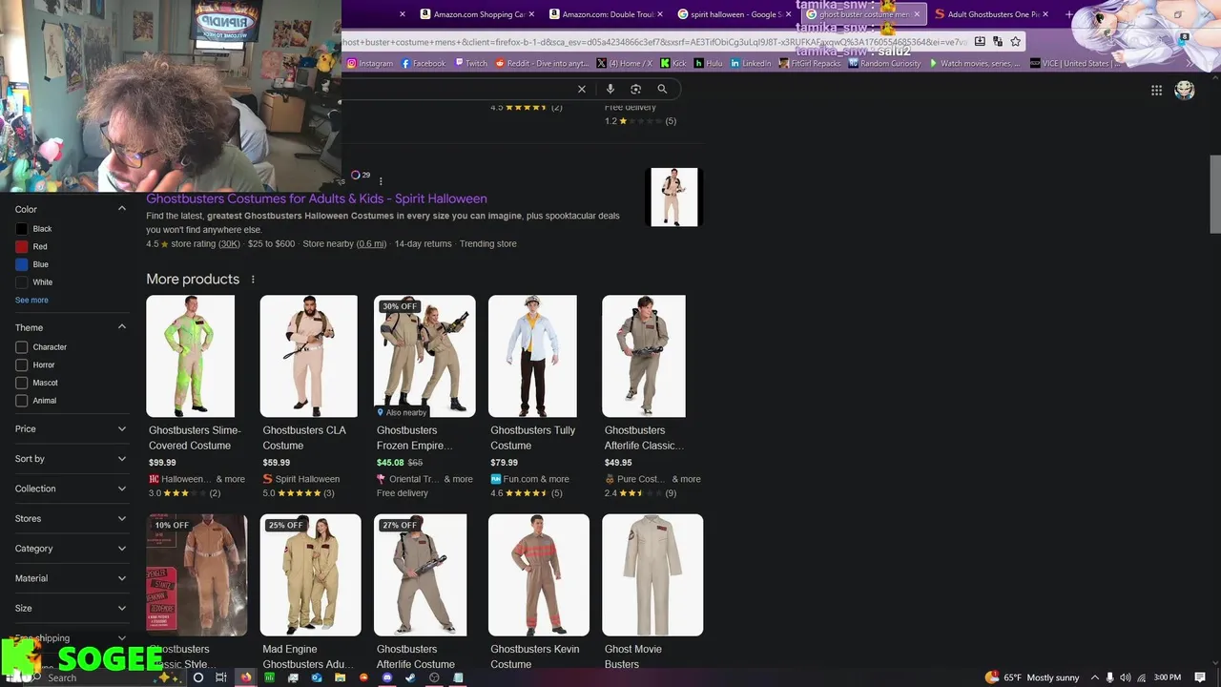Open the 30K store rating link
The height and width of the screenshot is (687, 1221).
click(x=229, y=244)
